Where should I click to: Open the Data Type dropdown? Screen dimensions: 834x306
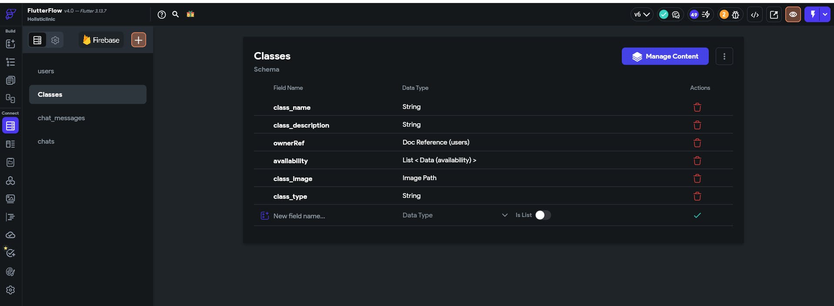[x=454, y=215]
